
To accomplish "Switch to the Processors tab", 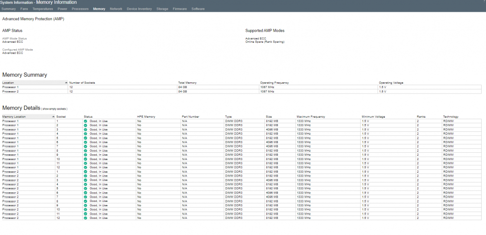I will (80, 9).
